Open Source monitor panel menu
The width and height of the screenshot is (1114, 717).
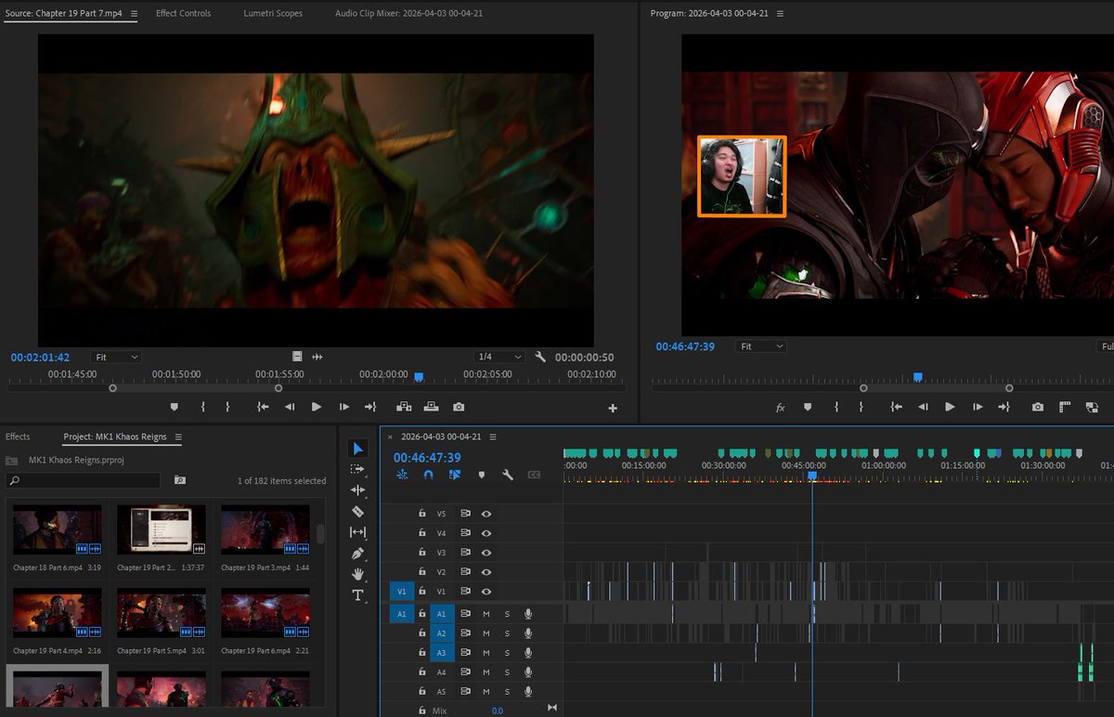pyautogui.click(x=135, y=14)
